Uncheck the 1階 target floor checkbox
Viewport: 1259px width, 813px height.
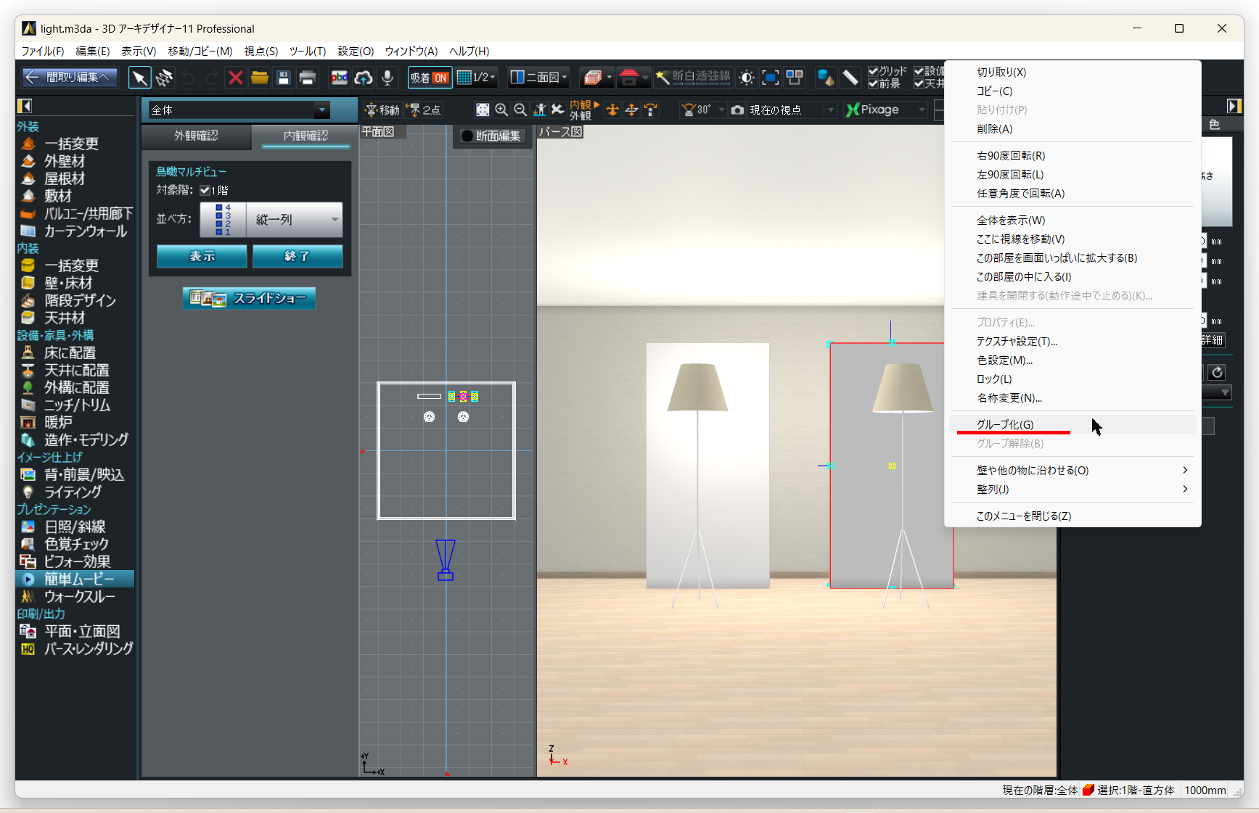pyautogui.click(x=205, y=190)
